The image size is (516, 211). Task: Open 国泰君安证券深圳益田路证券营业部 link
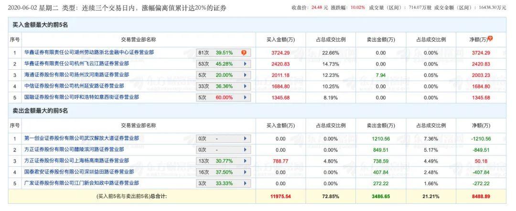click(x=79, y=172)
